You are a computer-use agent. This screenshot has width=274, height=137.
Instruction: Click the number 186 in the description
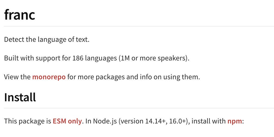[78, 58]
